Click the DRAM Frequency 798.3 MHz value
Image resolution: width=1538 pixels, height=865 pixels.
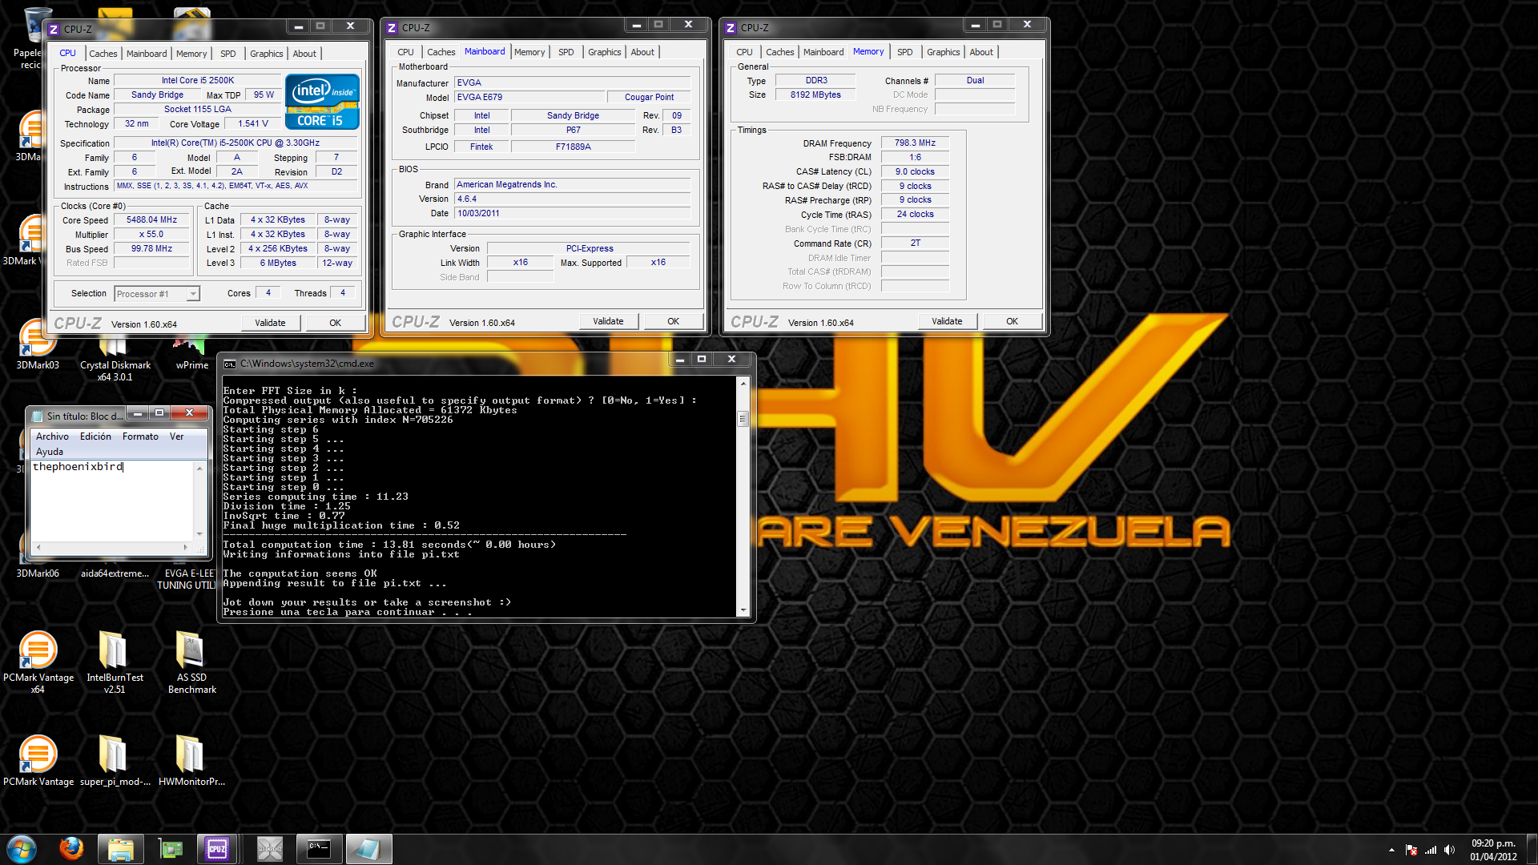(915, 143)
